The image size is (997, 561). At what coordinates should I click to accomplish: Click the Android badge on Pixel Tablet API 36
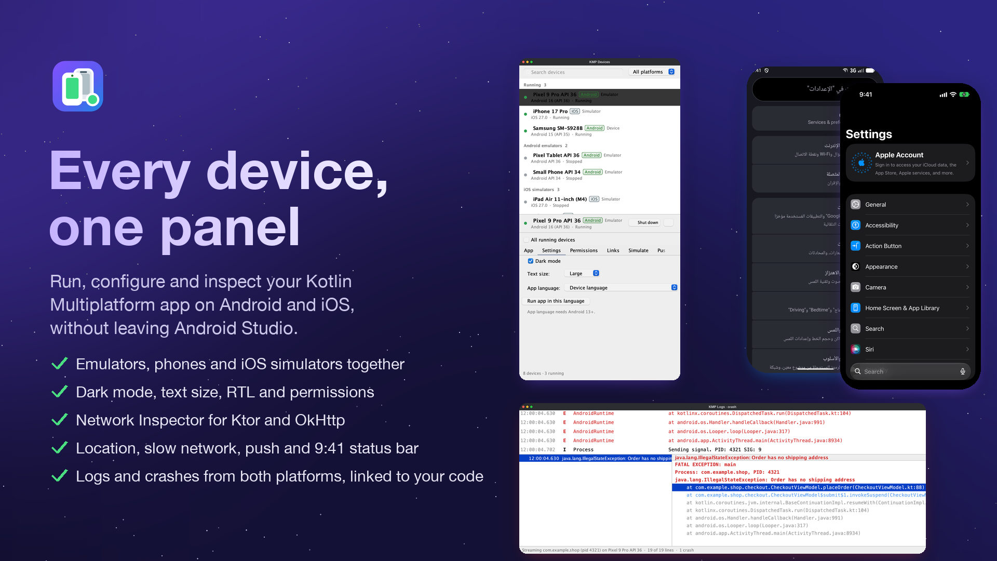(591, 155)
